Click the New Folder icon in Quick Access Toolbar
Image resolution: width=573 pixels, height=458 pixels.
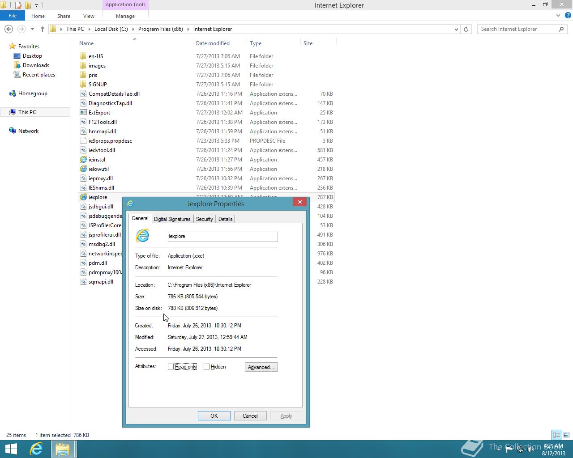coord(28,5)
